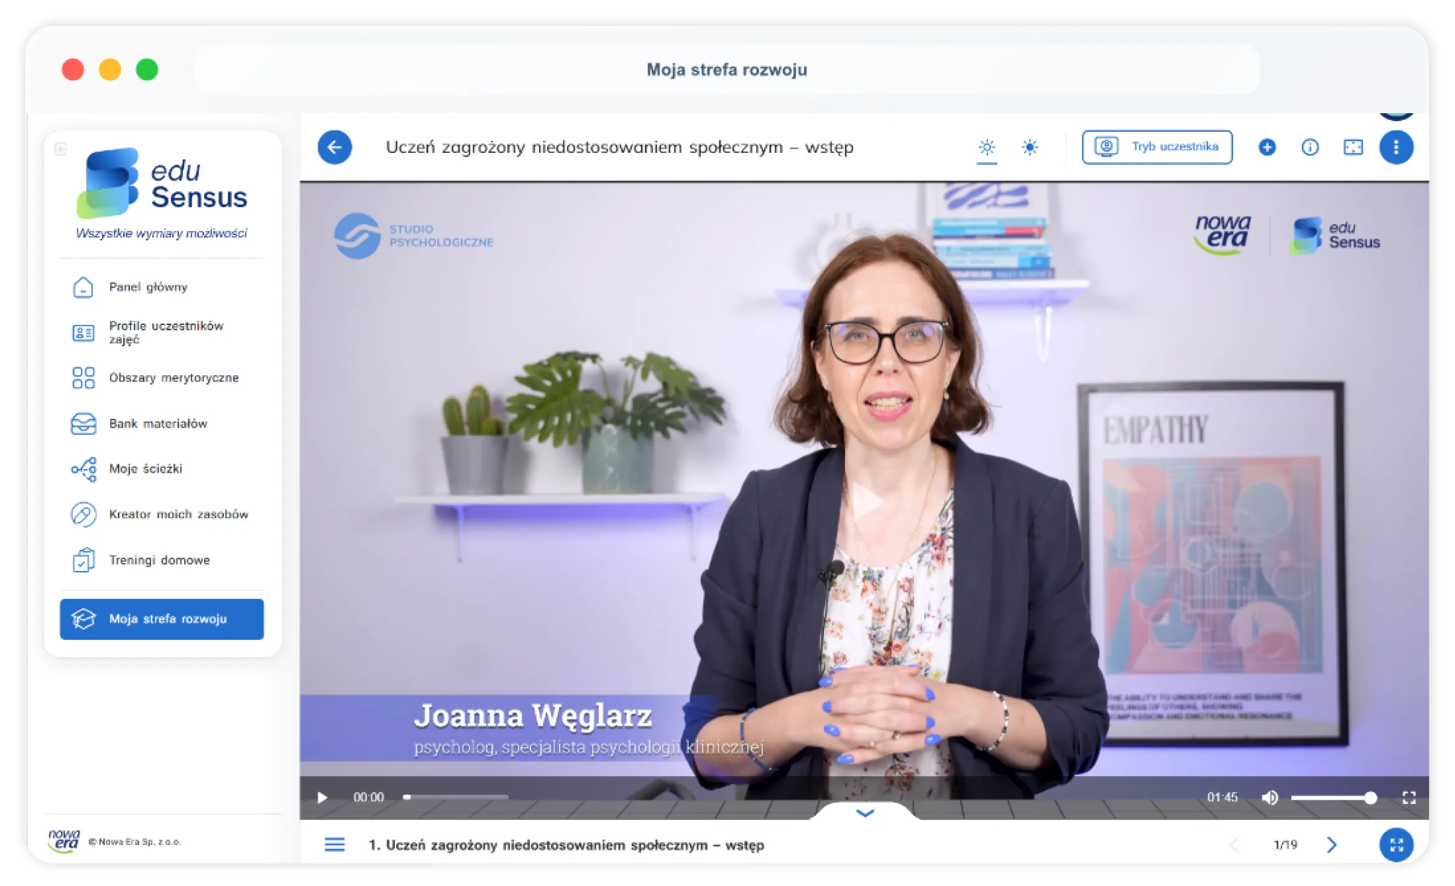Screen dimensions: 1455x886
Task: Open Bank materiałów
Action: pos(162,424)
